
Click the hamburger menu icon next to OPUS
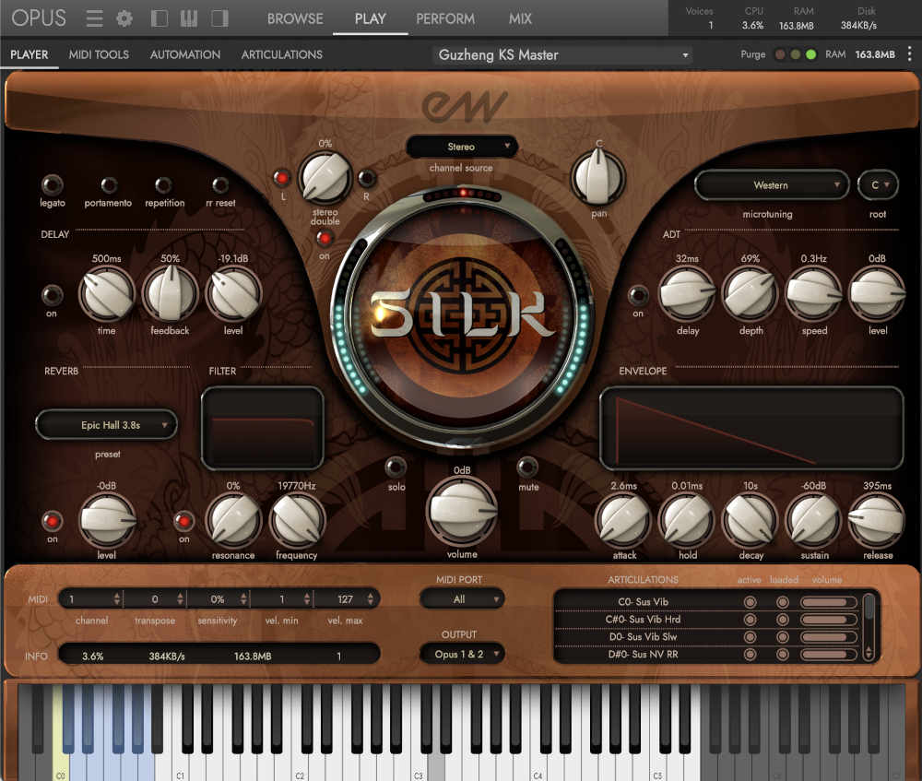(x=93, y=18)
